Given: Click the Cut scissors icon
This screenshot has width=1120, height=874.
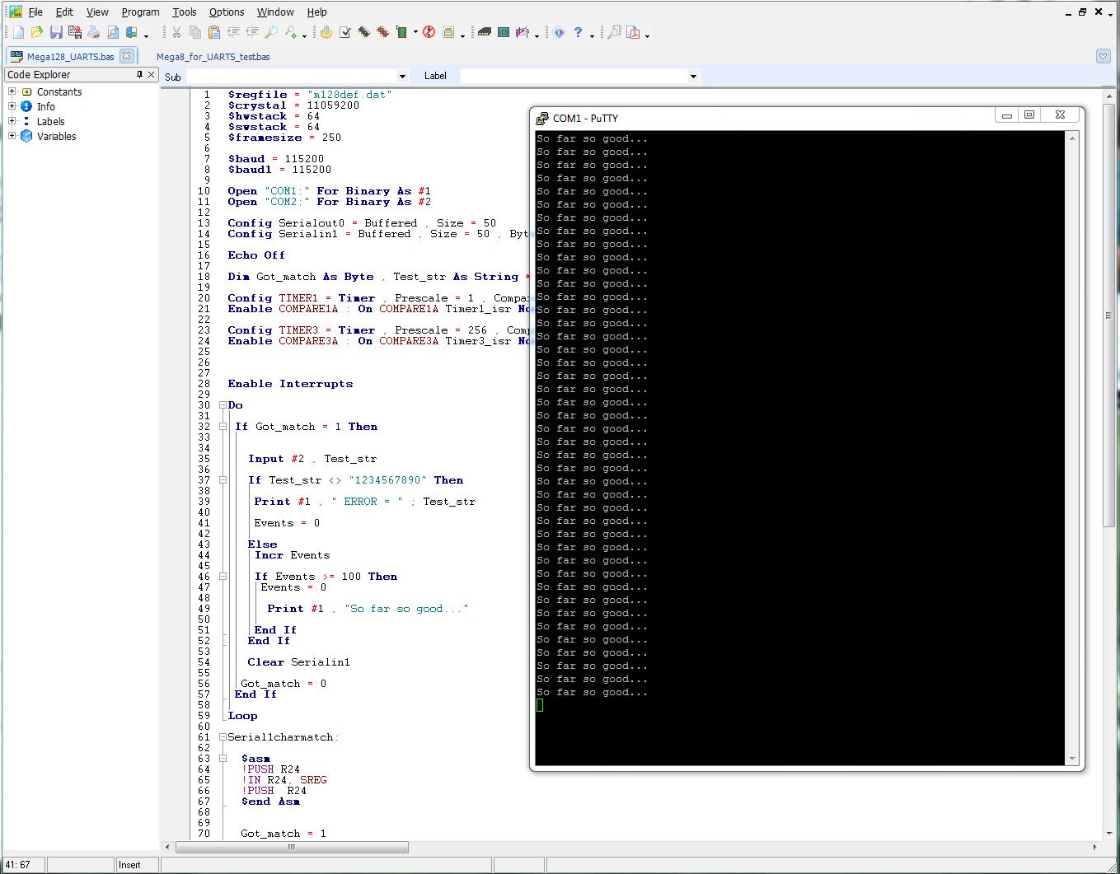Looking at the screenshot, I should pyautogui.click(x=176, y=33).
